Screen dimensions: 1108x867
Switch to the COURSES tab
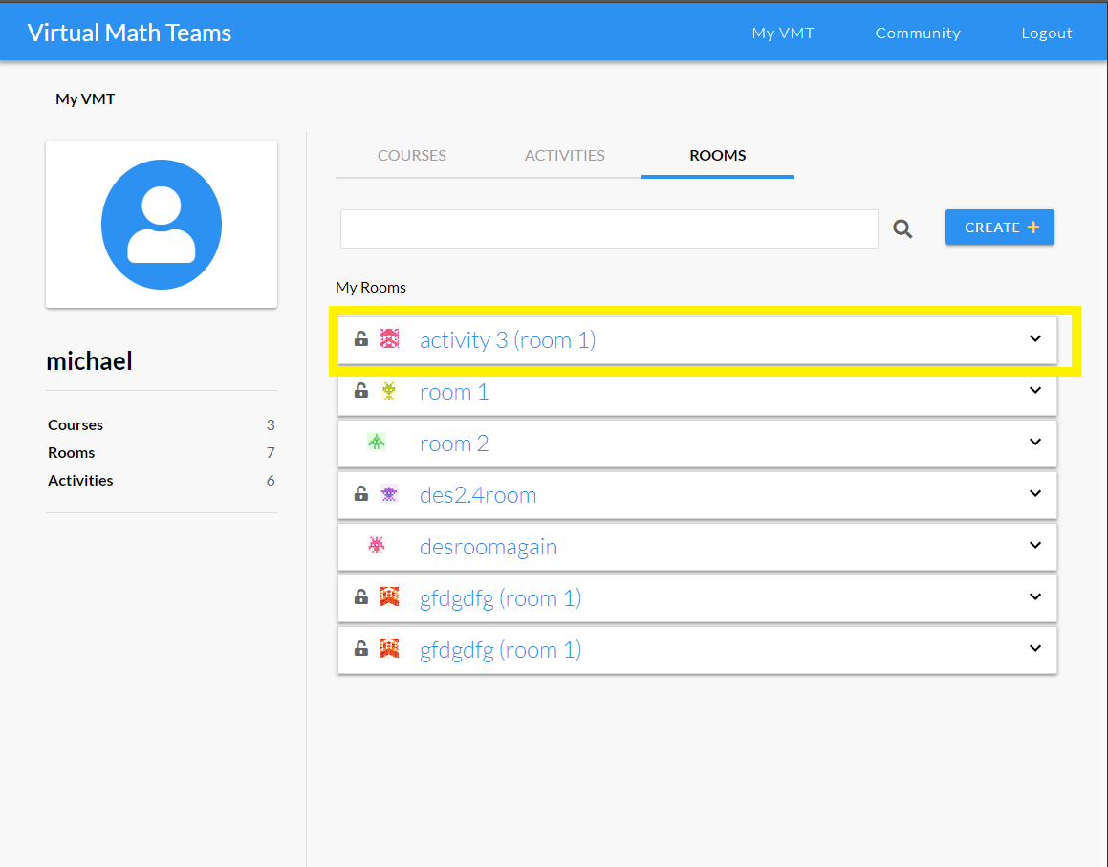pyautogui.click(x=412, y=156)
